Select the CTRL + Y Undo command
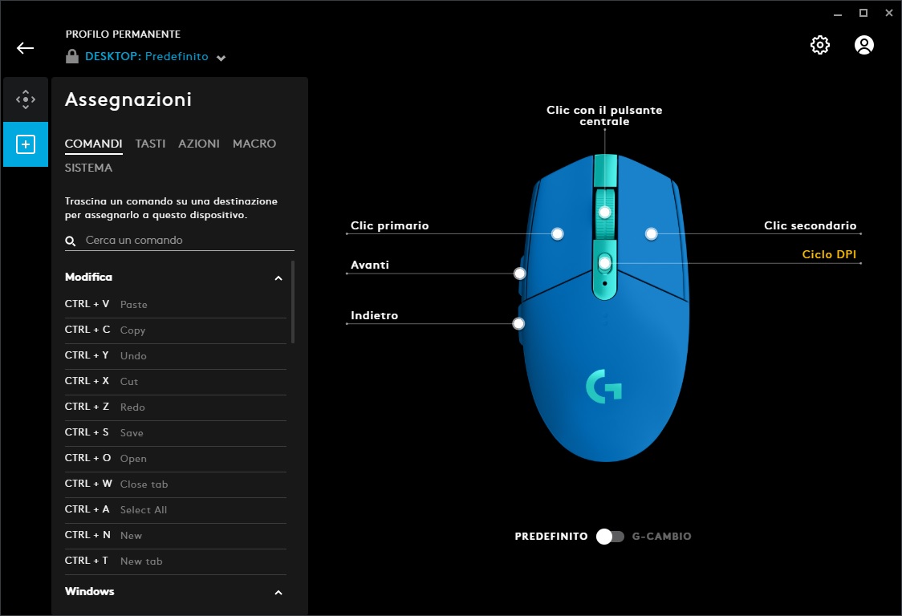 pyautogui.click(x=176, y=355)
